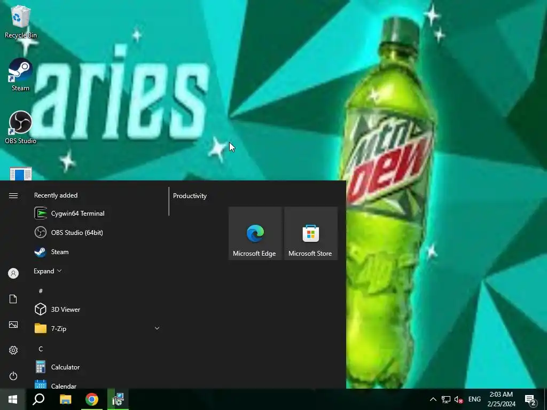The height and width of the screenshot is (410, 547).
Task: Expand the 7-Zip folder chevron
Action: 157,328
